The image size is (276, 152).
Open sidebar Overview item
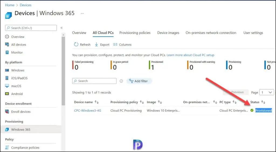pos(18,37)
